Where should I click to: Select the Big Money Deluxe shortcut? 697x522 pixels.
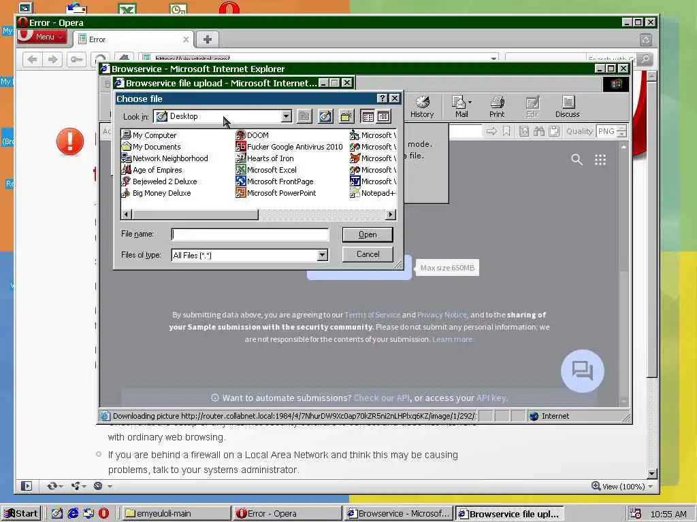(x=157, y=192)
